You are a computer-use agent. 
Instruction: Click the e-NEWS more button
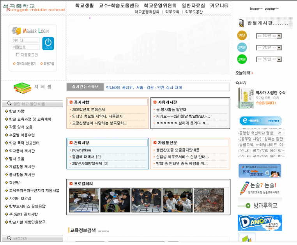(273, 121)
